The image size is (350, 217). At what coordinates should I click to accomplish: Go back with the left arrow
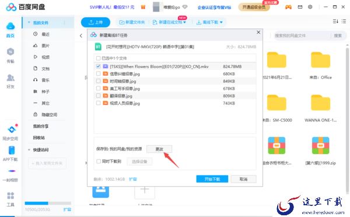tap(81, 36)
